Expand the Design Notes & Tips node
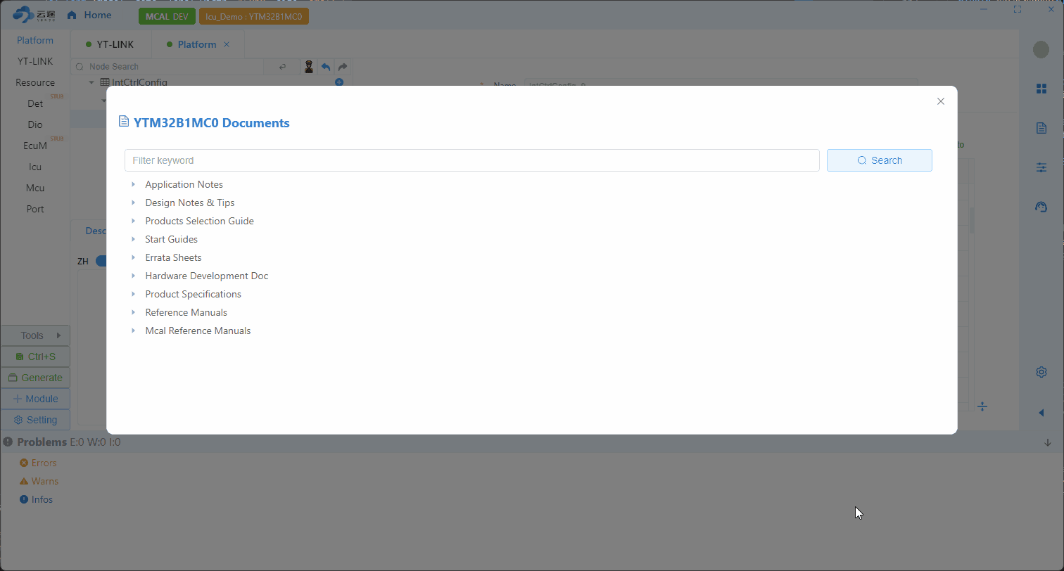The height and width of the screenshot is (571, 1064). click(x=133, y=203)
